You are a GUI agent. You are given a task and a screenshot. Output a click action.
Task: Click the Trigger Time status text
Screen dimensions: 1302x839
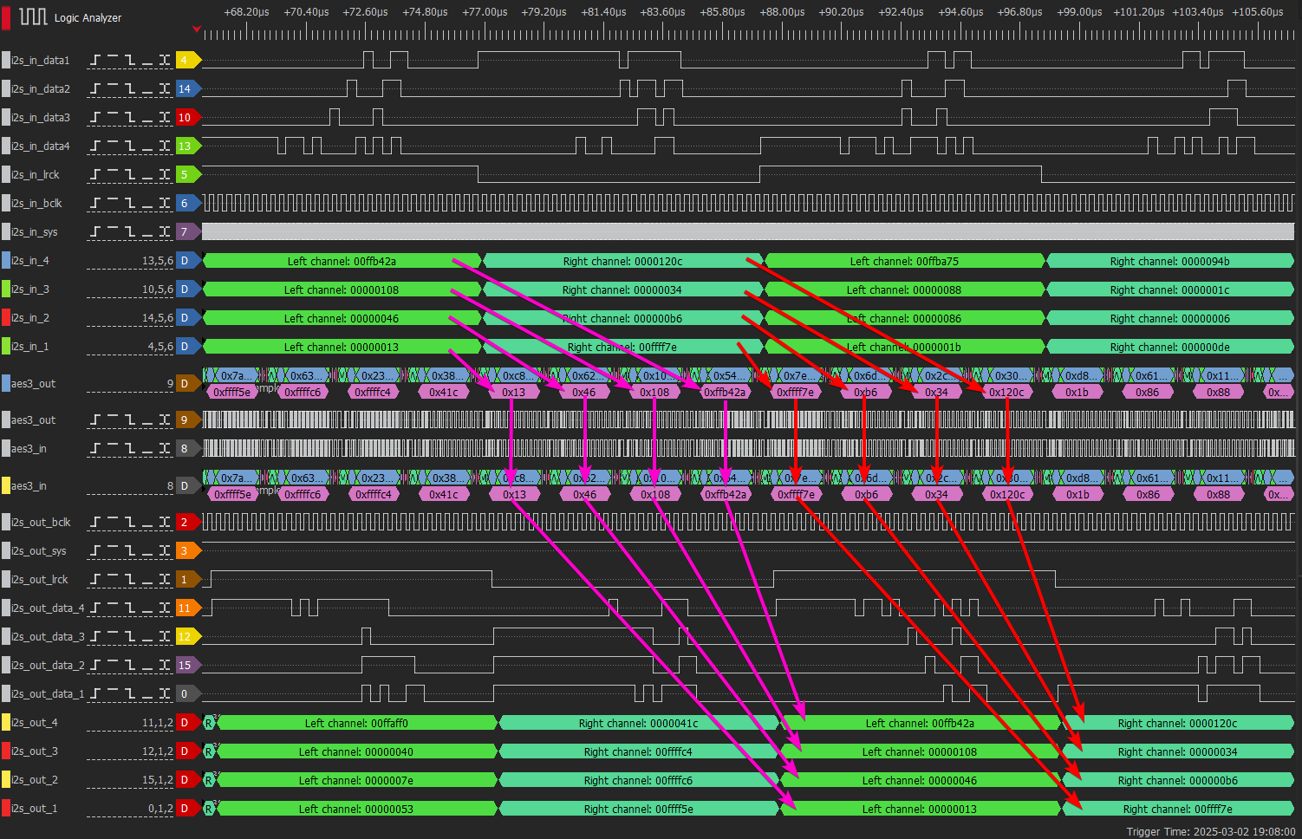coord(1211,831)
